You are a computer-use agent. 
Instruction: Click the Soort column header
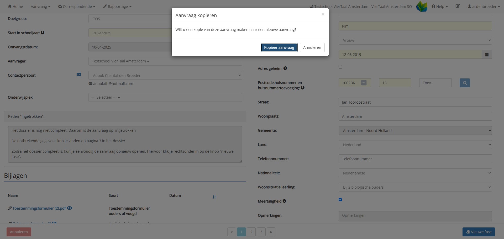[113, 195]
